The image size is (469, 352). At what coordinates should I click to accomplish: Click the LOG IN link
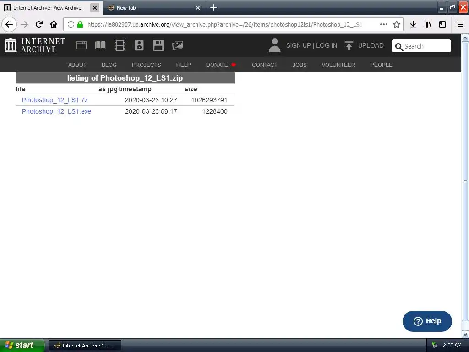tap(327, 45)
